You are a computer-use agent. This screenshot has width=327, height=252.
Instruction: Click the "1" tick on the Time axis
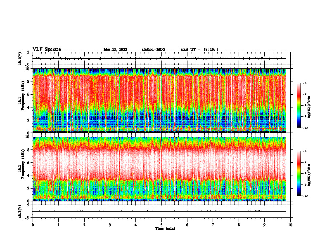pyautogui.click(x=58, y=225)
